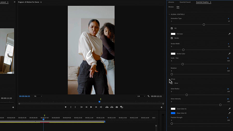
Task: Open the Fit zoom level dropdown
Action: [38, 96]
